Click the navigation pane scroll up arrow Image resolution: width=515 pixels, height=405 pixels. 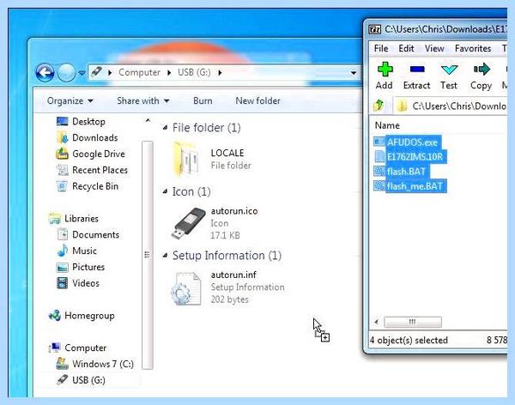148,120
